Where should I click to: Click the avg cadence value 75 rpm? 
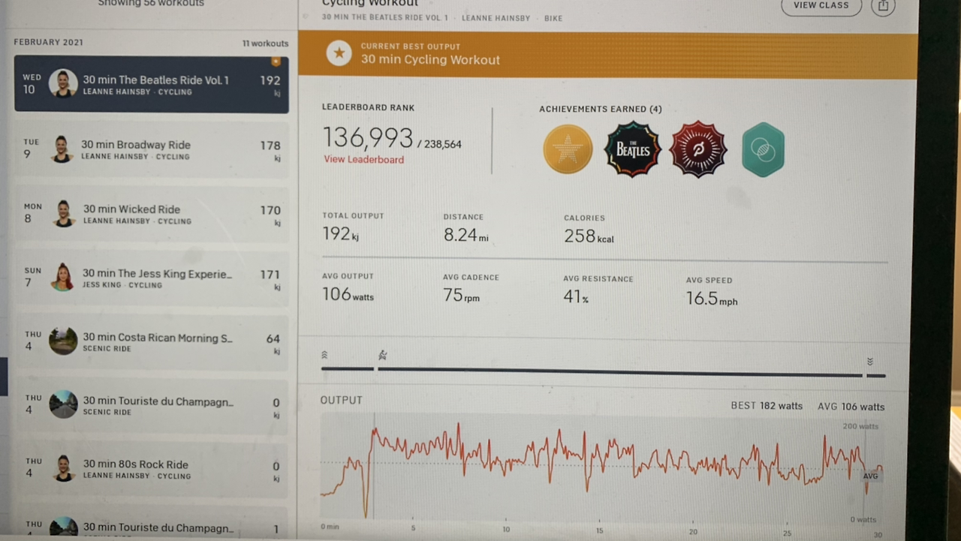pyautogui.click(x=461, y=296)
